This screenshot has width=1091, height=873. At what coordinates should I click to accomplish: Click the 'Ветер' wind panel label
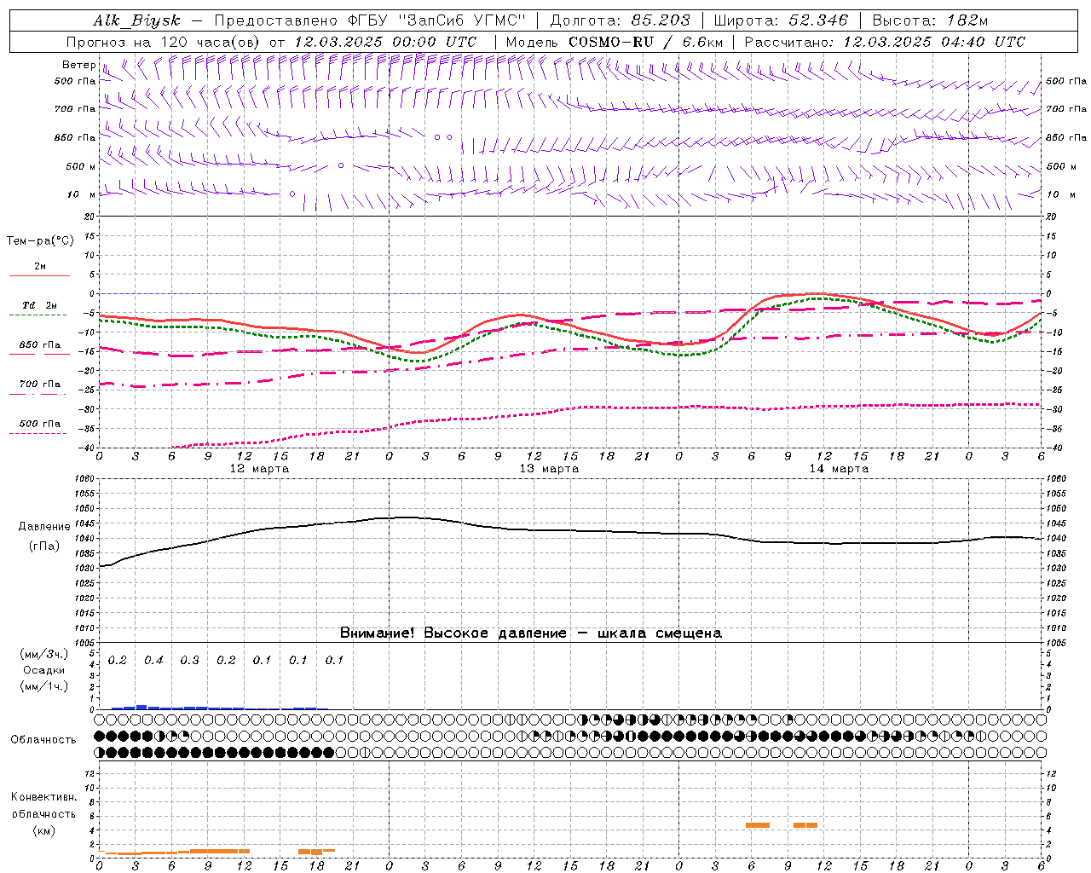78,65
